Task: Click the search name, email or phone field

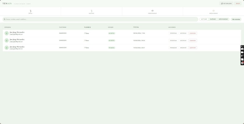Action: click(x=100, y=19)
